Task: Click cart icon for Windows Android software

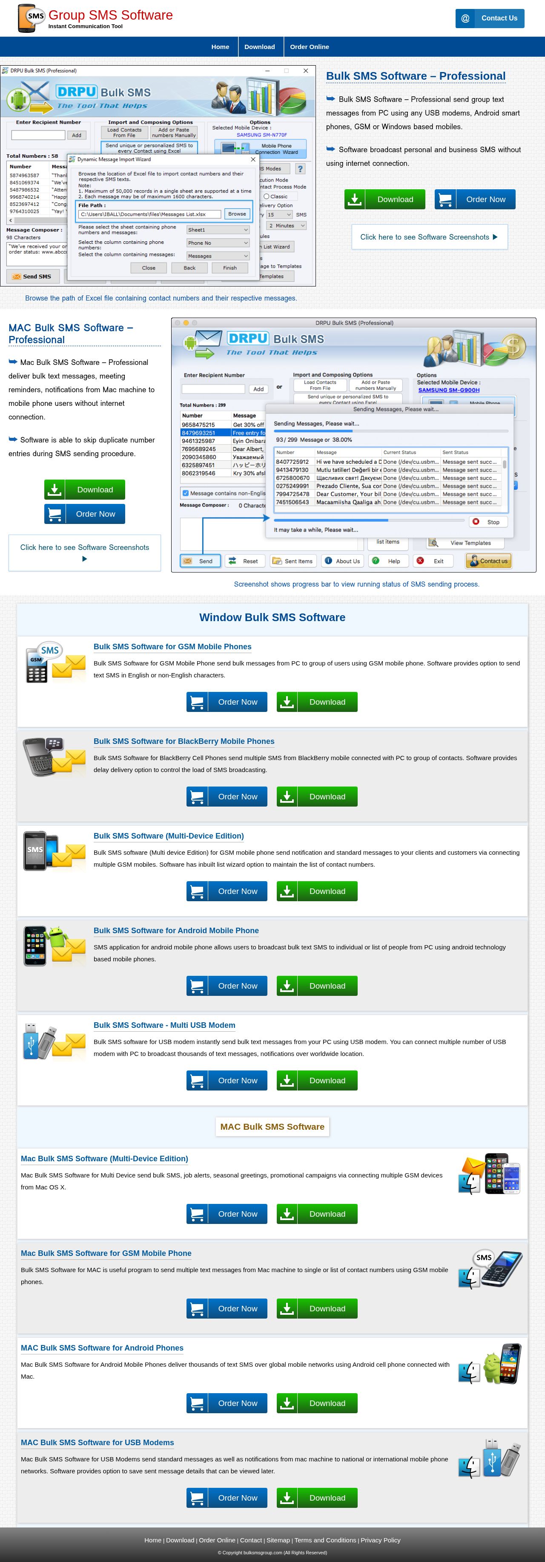Action: tap(197, 986)
